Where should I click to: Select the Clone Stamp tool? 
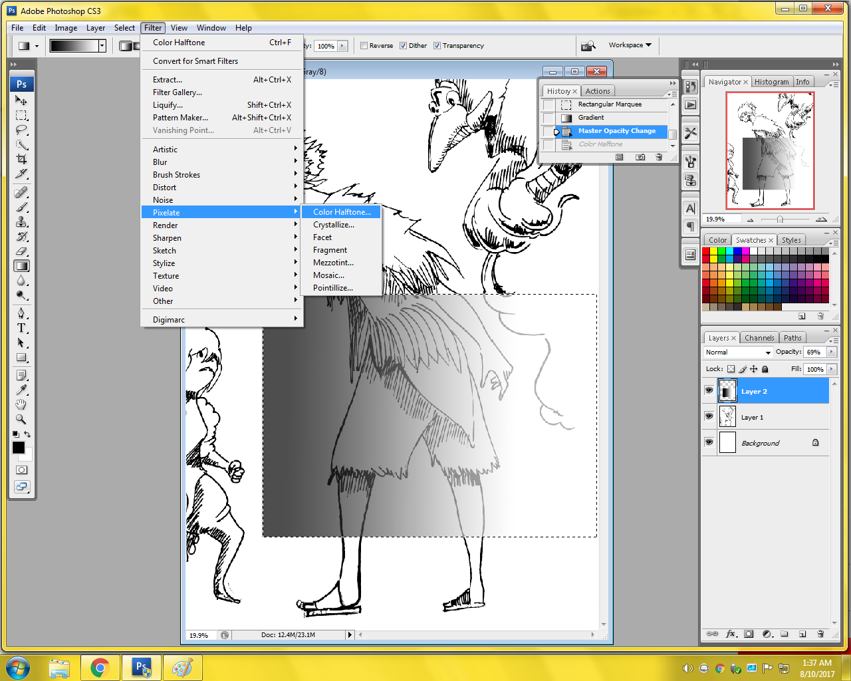coord(21,222)
